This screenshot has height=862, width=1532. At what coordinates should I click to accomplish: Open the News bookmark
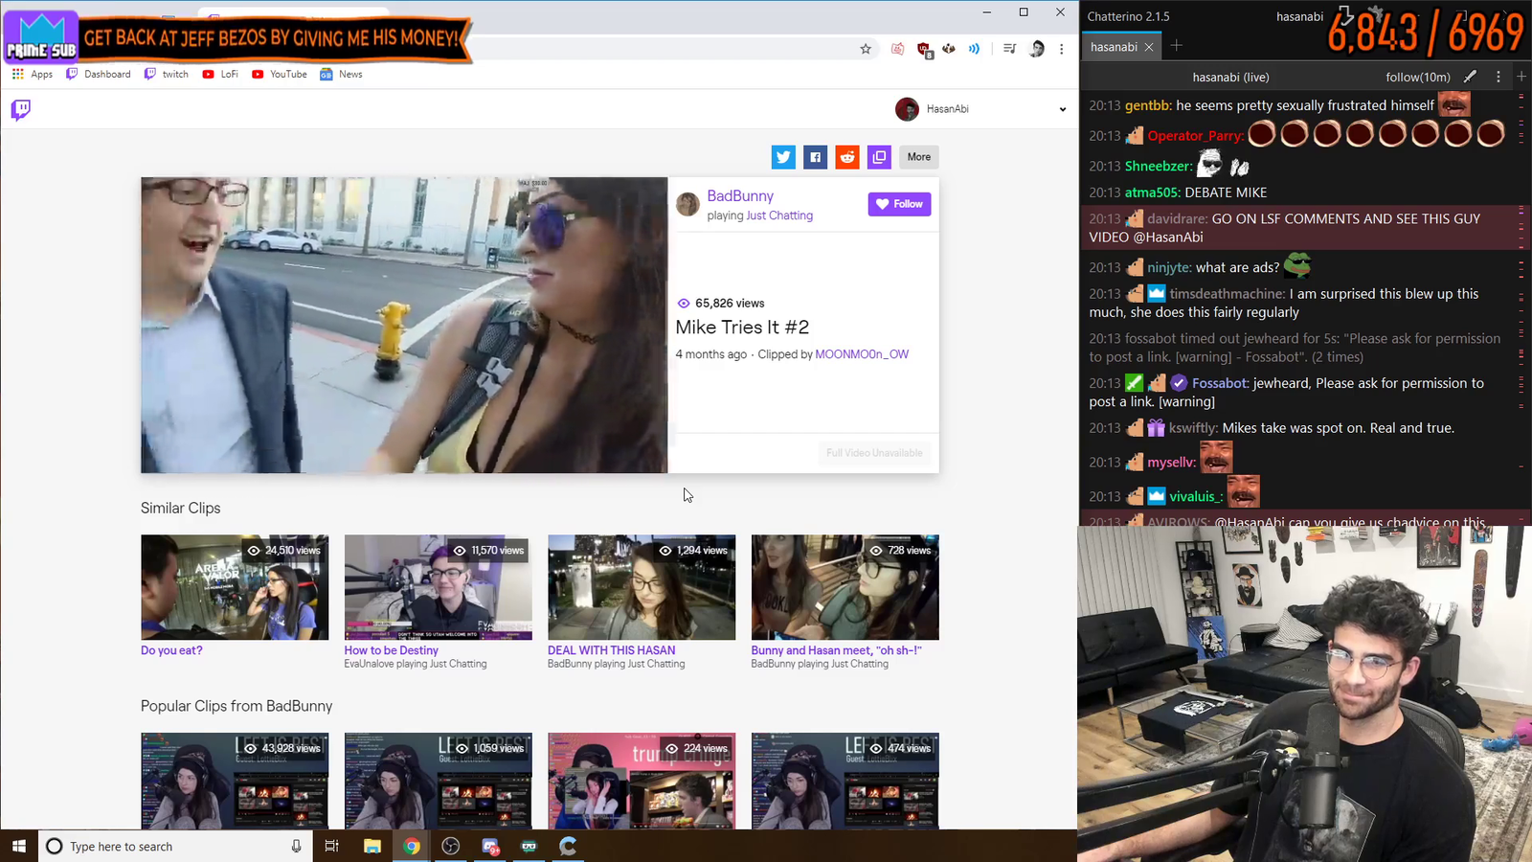tap(341, 74)
